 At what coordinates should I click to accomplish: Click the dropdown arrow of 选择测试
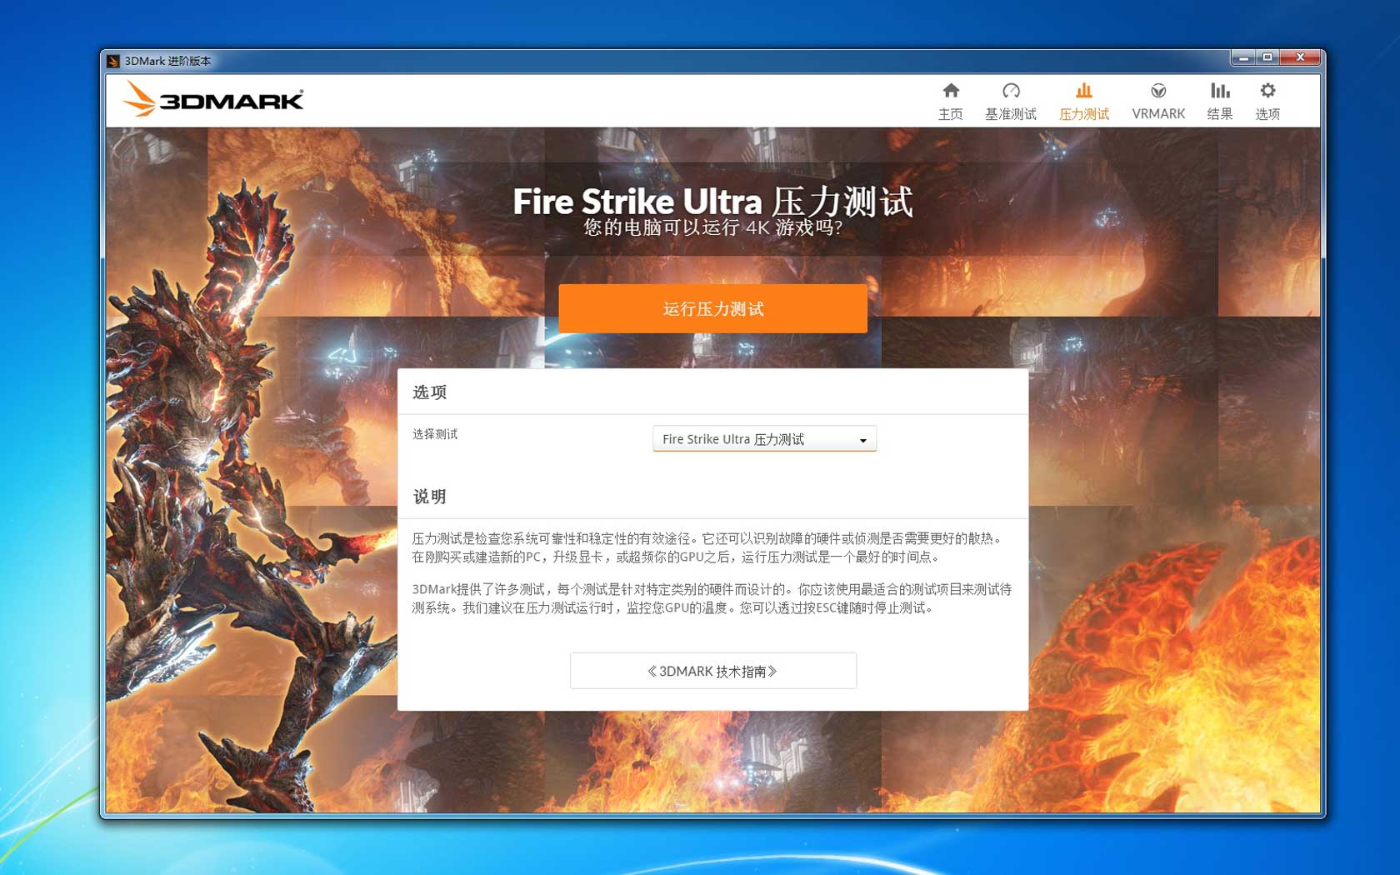point(863,440)
